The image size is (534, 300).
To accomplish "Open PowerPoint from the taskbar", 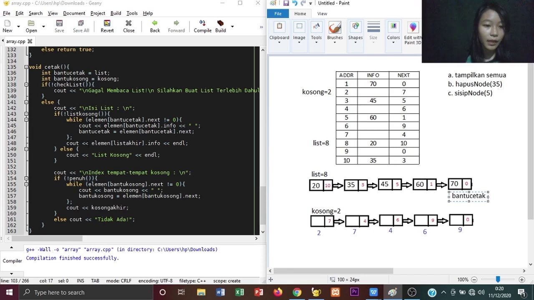I will pos(259,292).
